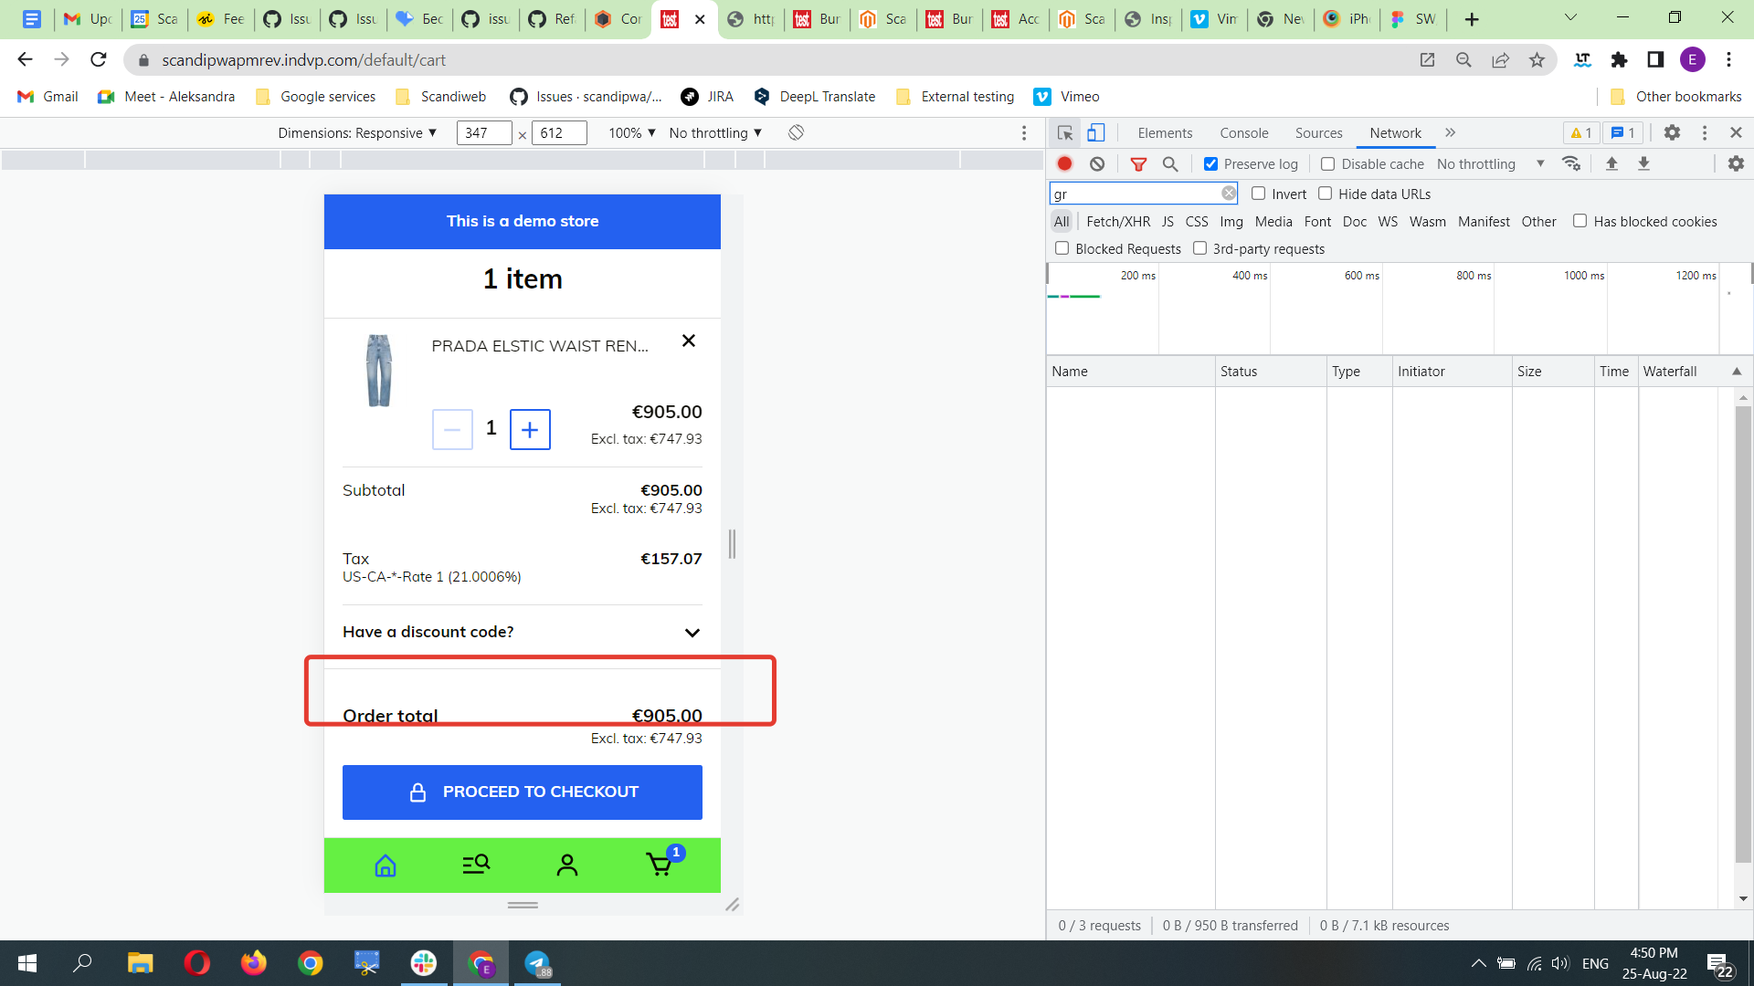Check the Hide data URLs option

1326,194
